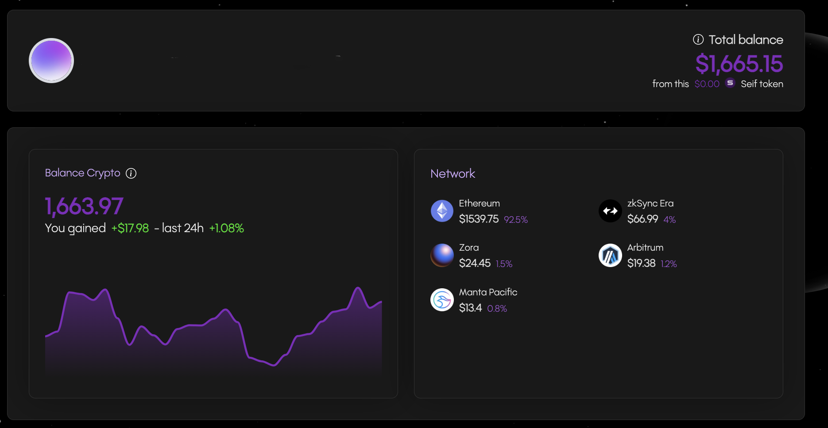Click the $1,665.15 total balance amount
Viewport: 828px width, 428px height.
pos(739,64)
